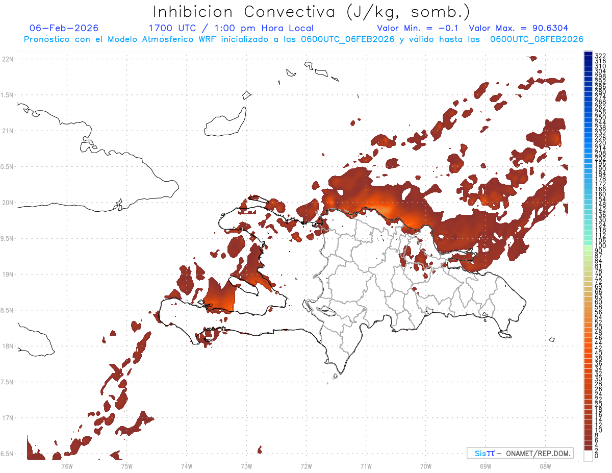Click the title "Inhibicion Convectiva (J/kg, somb.)"
The height and width of the screenshot is (473, 612).
[x=312, y=12]
